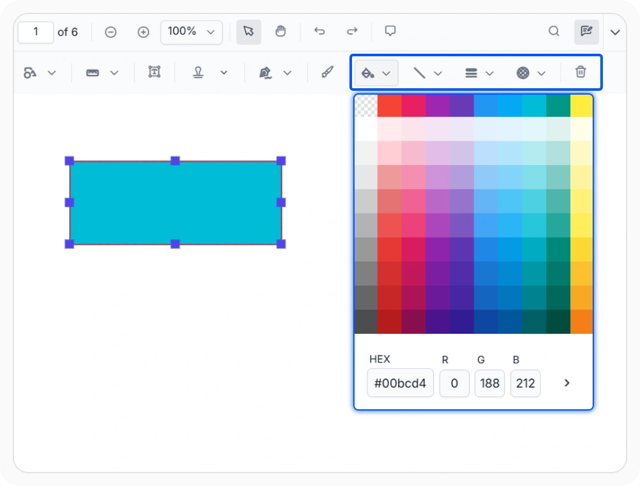Screen dimensions: 640x486
Task: Pick the orange swatch at bottom right
Action: (581, 322)
